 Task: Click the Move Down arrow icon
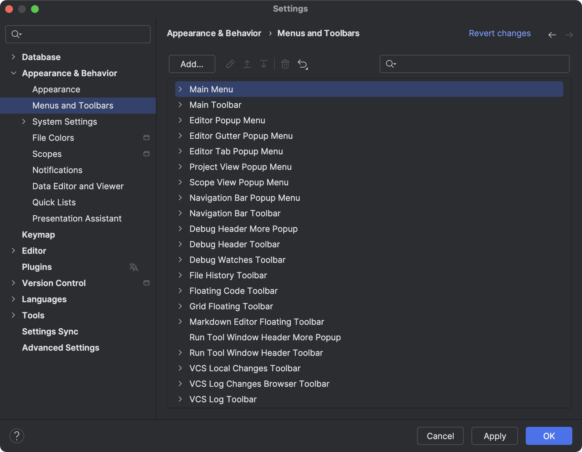point(264,64)
